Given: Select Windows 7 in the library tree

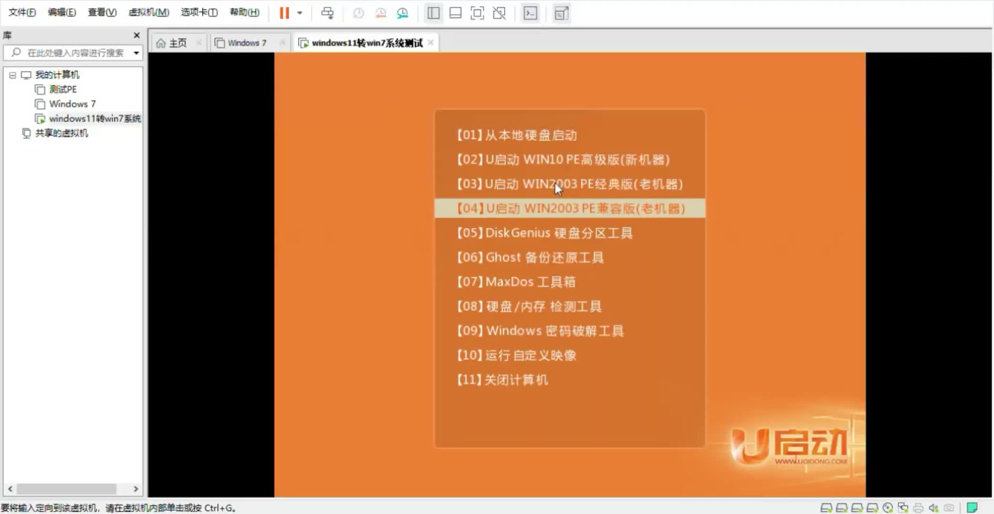Looking at the screenshot, I should point(72,104).
